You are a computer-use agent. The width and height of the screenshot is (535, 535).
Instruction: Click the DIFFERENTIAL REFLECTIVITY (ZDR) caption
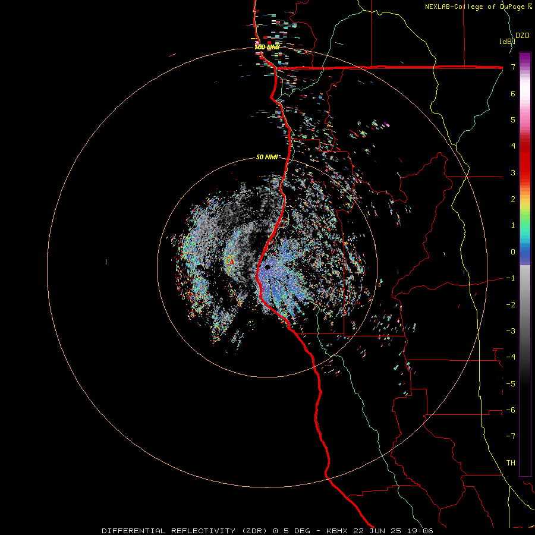(x=186, y=531)
